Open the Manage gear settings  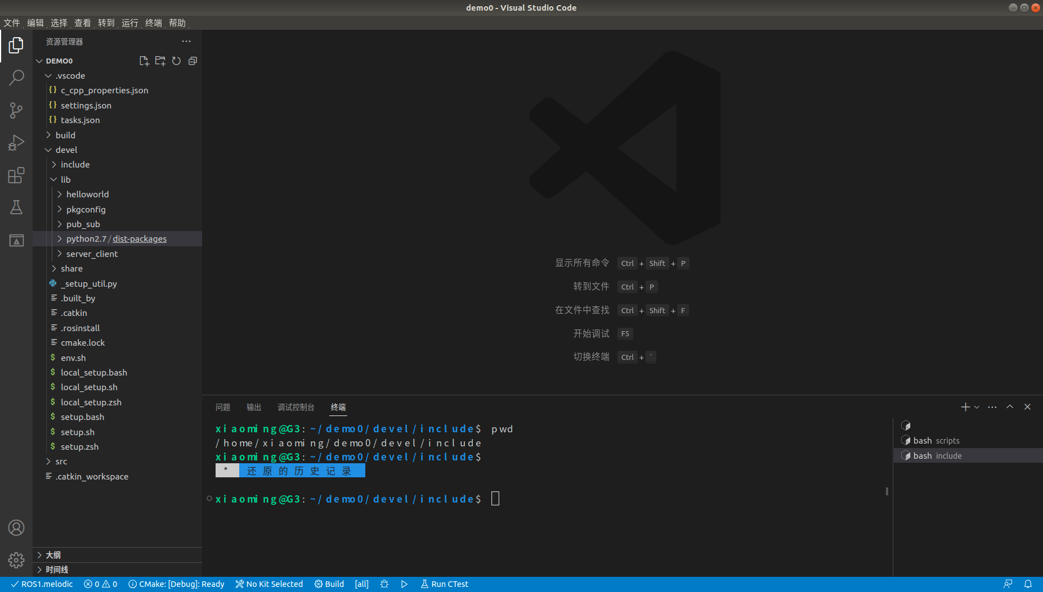tap(16, 560)
